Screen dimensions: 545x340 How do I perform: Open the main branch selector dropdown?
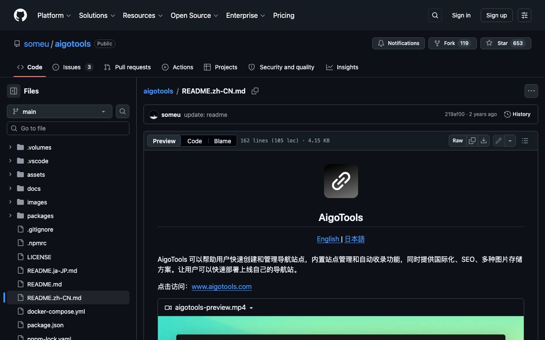tap(60, 111)
